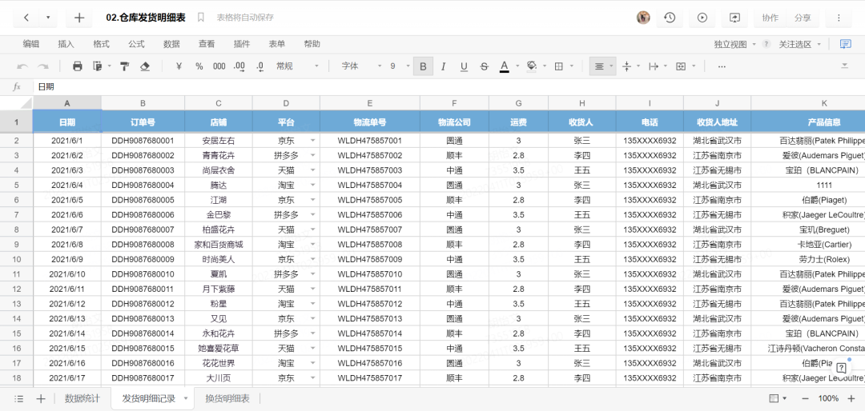Viewport: 865px width, 411px height.
Task: Go back using the top-left arrow
Action: tap(26, 18)
